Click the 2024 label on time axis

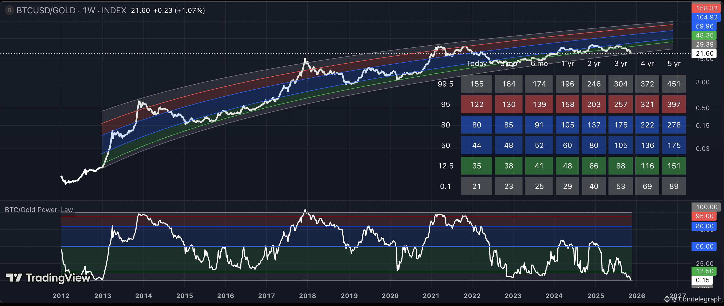pos(554,296)
